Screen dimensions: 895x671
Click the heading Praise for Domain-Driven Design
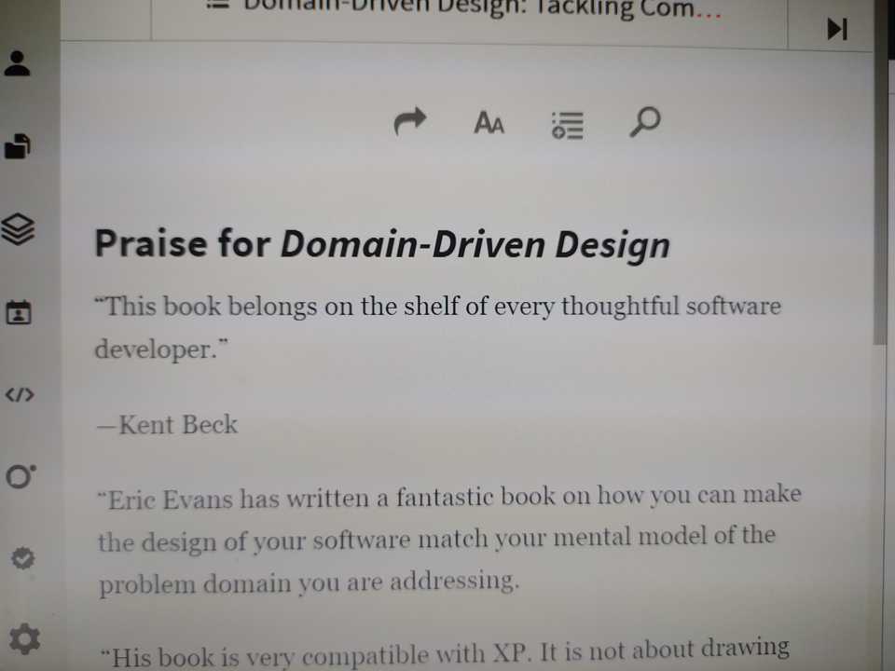coord(382,244)
